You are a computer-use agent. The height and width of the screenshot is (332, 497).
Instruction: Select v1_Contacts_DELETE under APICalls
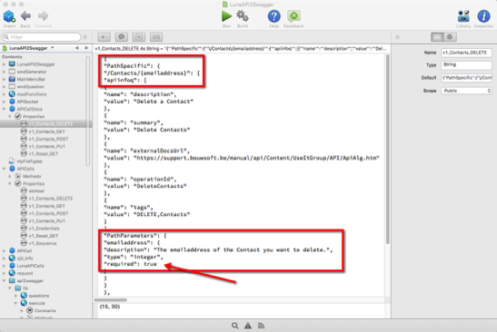(x=50, y=199)
